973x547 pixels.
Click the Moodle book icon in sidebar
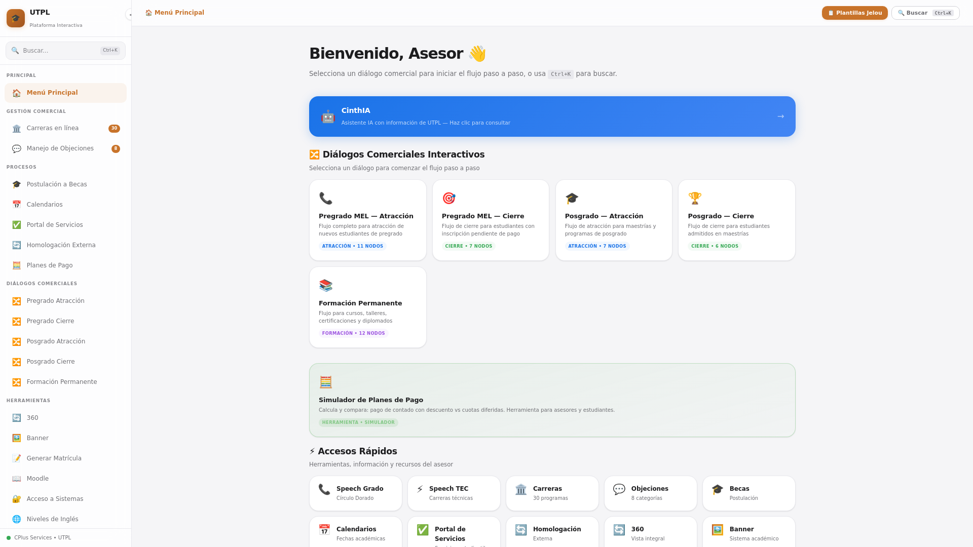[x=17, y=479]
